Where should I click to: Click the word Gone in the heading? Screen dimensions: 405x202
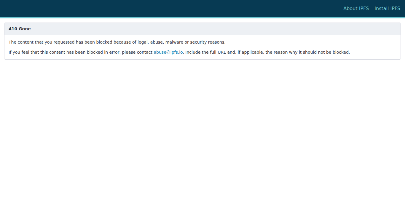(x=25, y=29)
